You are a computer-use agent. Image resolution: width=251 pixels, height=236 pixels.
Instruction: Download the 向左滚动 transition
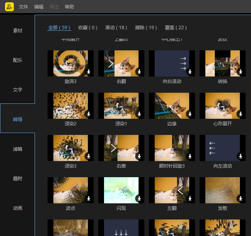[x=240, y=156]
